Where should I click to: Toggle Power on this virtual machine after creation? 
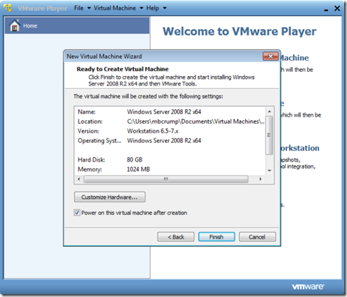[x=77, y=213]
